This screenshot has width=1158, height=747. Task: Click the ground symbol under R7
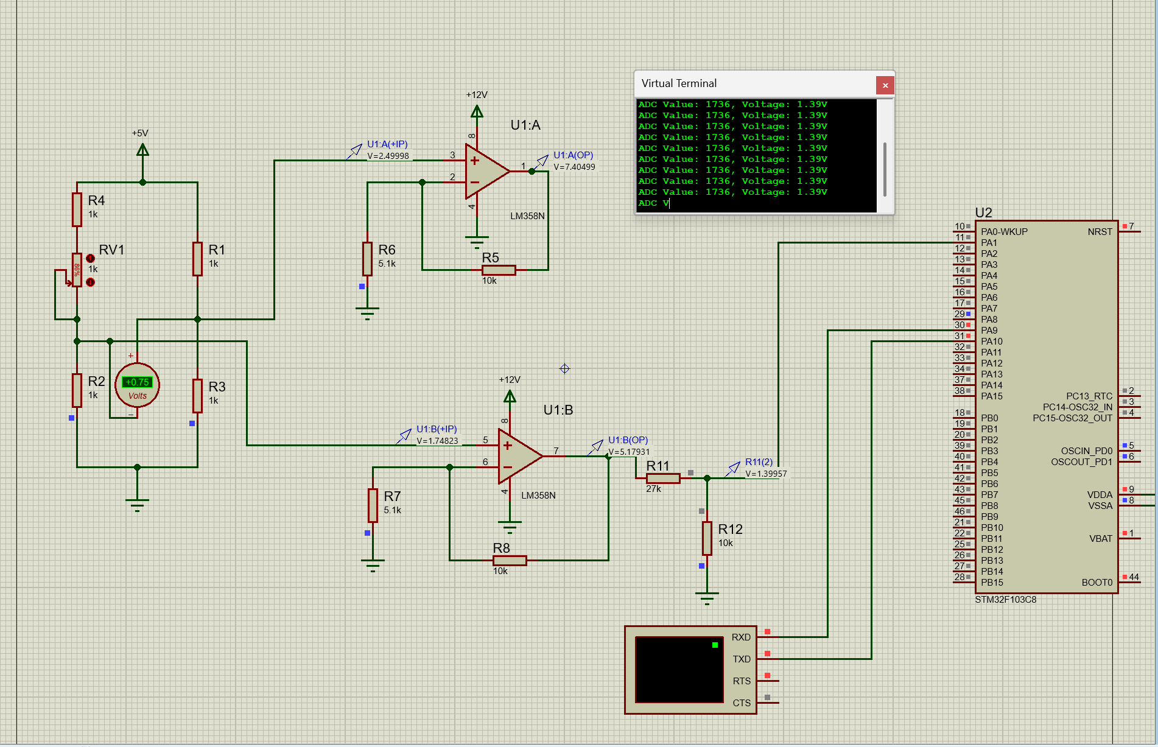tap(373, 565)
